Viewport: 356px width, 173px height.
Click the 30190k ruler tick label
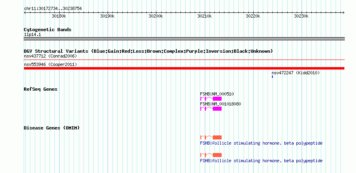(x=107, y=16)
